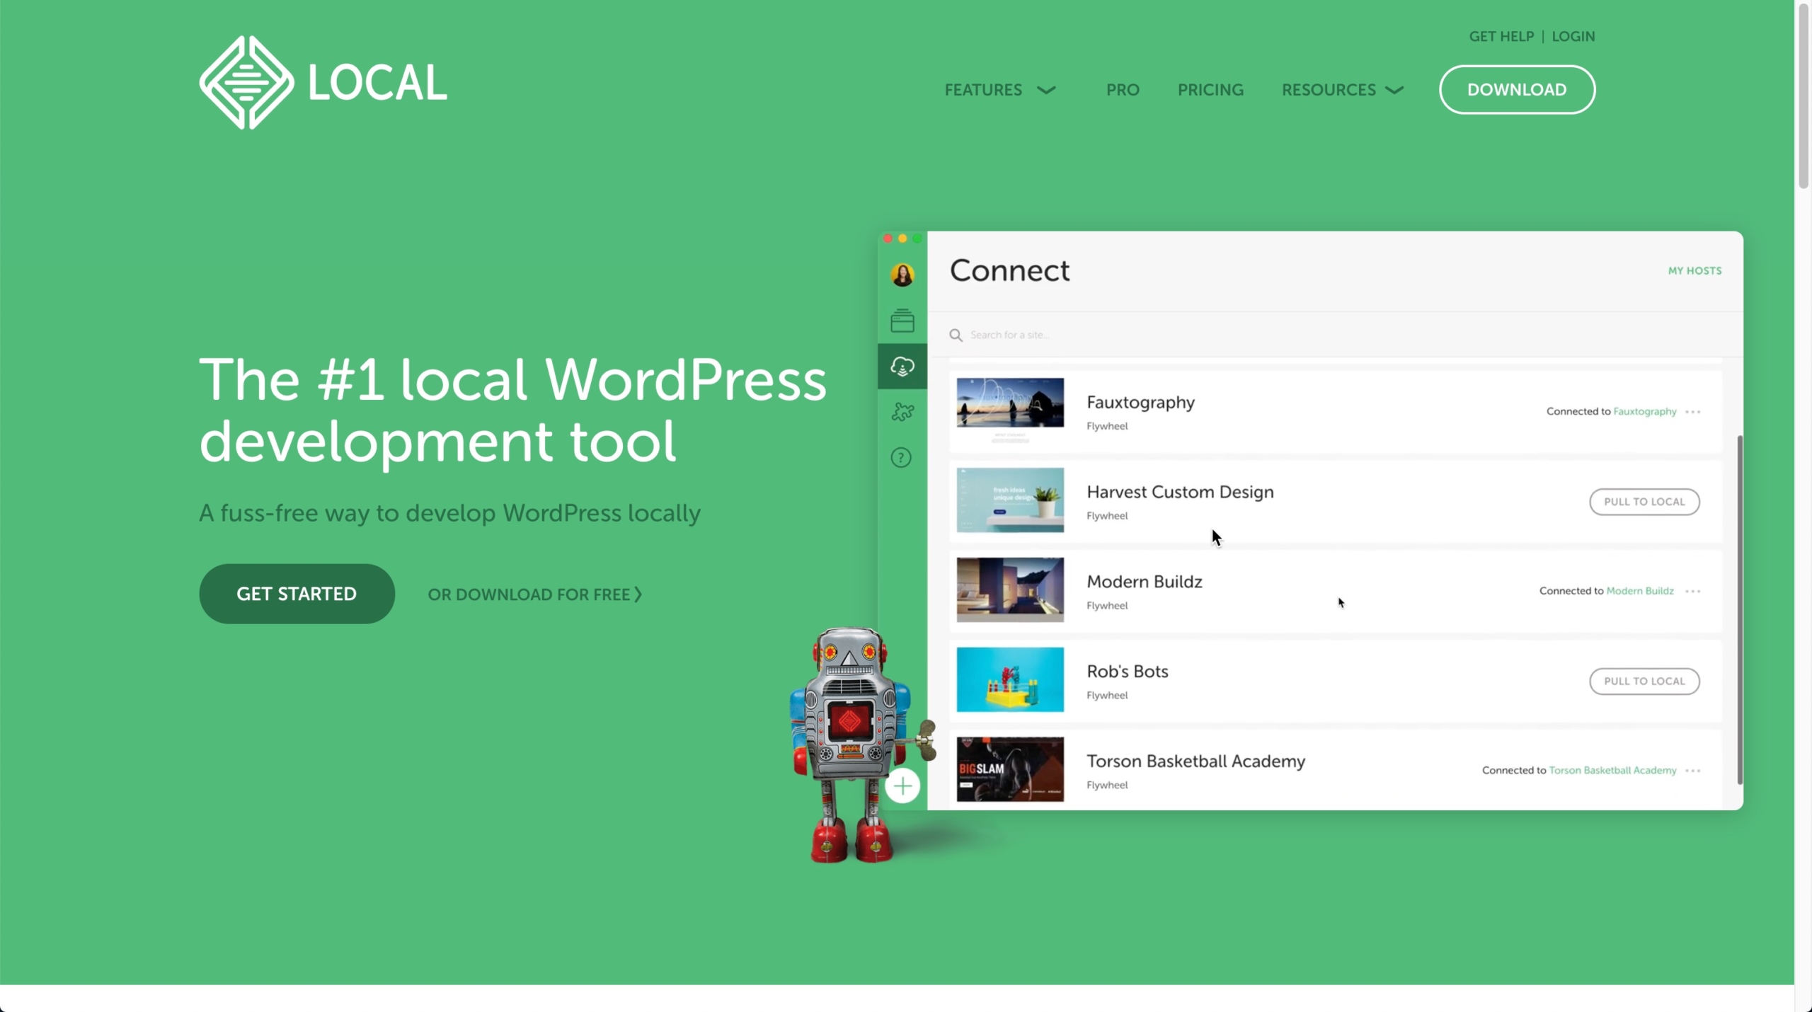Click the help question mark icon
Image resolution: width=1812 pixels, height=1012 pixels.
point(901,458)
